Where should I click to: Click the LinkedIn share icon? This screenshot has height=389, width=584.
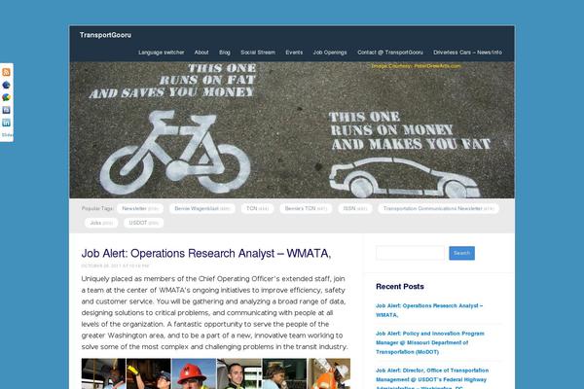point(7,123)
